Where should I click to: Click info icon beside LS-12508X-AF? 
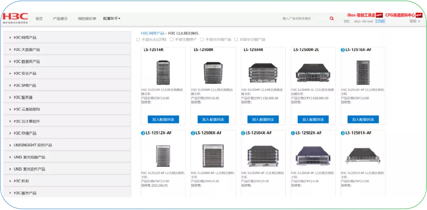(x=193, y=133)
